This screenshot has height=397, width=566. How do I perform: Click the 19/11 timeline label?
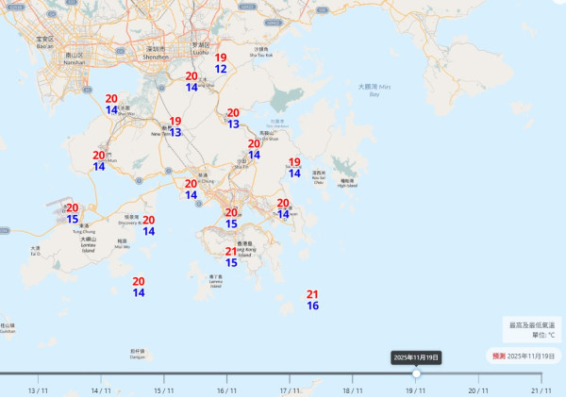click(x=415, y=390)
